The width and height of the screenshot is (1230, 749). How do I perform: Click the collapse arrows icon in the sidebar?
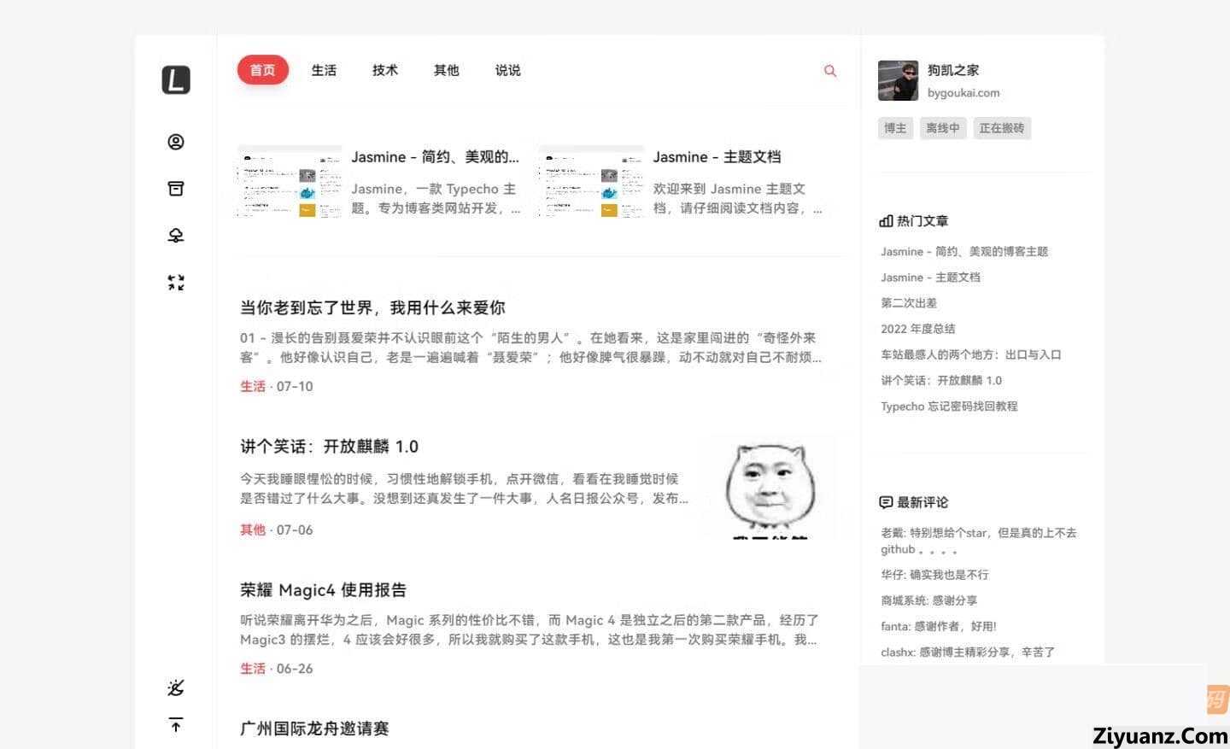pos(176,283)
